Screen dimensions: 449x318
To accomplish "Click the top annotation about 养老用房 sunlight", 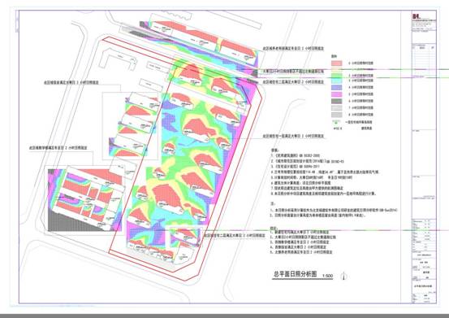I will 293,49.
